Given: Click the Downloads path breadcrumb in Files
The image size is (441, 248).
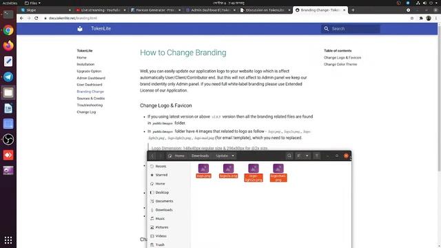Looking at the screenshot, I should point(201,156).
